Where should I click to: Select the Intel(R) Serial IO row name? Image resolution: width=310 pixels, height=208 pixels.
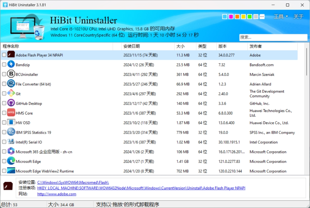click(29, 142)
